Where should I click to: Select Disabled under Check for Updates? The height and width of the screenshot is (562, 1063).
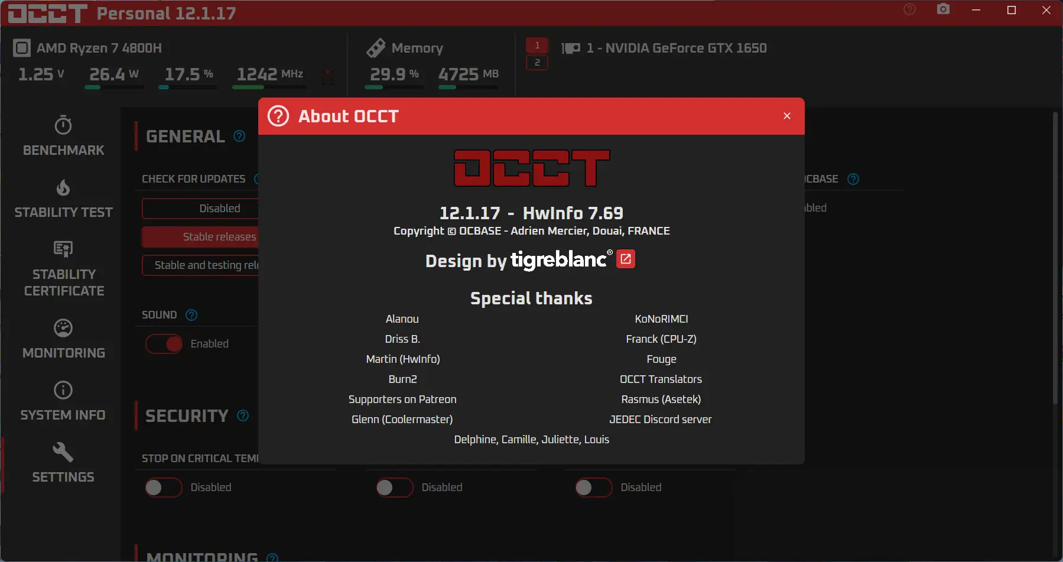(x=200, y=209)
